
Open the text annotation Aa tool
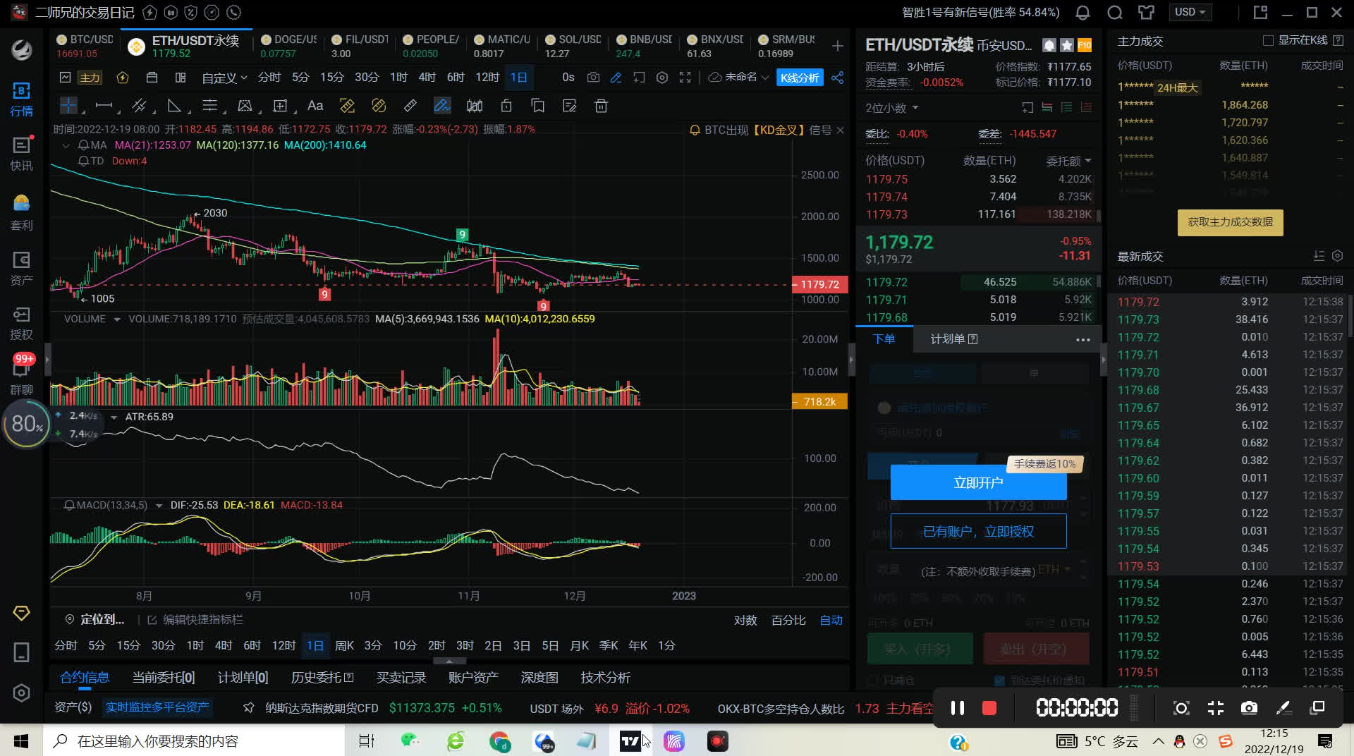tap(315, 106)
